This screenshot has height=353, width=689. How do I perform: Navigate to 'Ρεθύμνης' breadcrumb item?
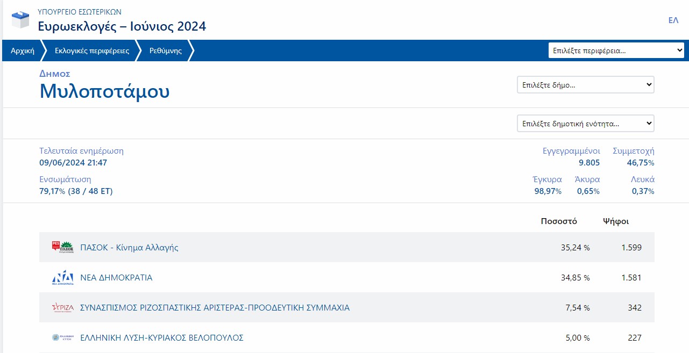(166, 51)
